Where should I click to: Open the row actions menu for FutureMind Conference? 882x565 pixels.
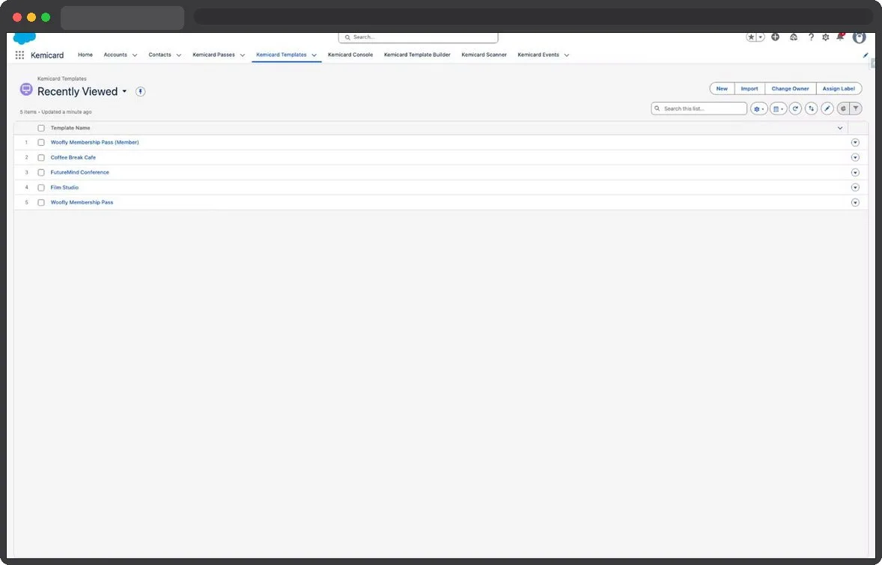pos(855,173)
